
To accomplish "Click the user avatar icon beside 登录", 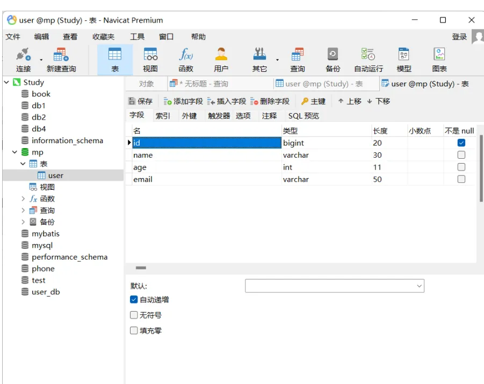I will (478, 36).
